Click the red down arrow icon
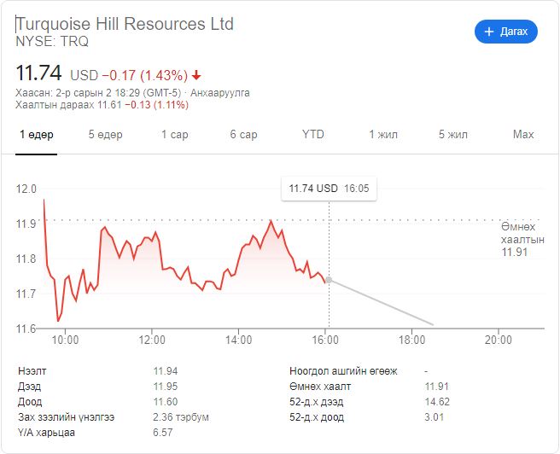 coord(196,76)
